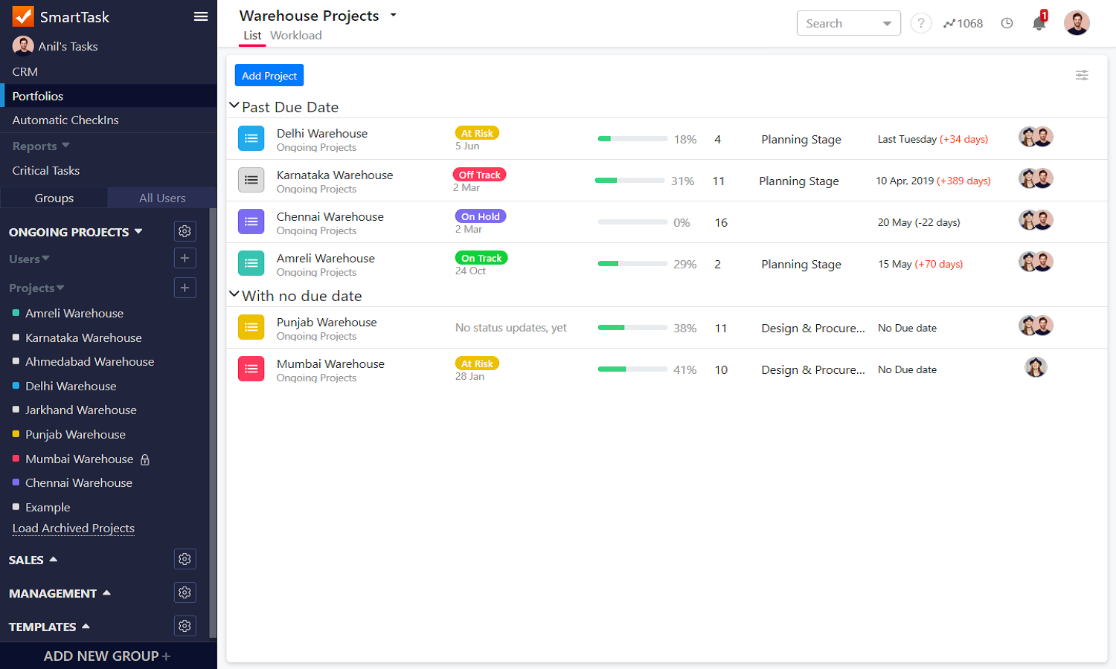
Task: Open Critical Tasks in sidebar
Action: click(x=46, y=170)
